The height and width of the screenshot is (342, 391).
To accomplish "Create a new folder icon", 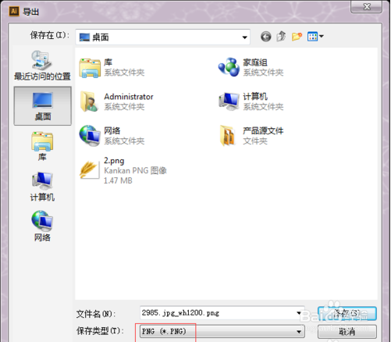I will tap(297, 37).
